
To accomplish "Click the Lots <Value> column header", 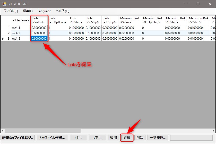I will (x=39, y=20).
